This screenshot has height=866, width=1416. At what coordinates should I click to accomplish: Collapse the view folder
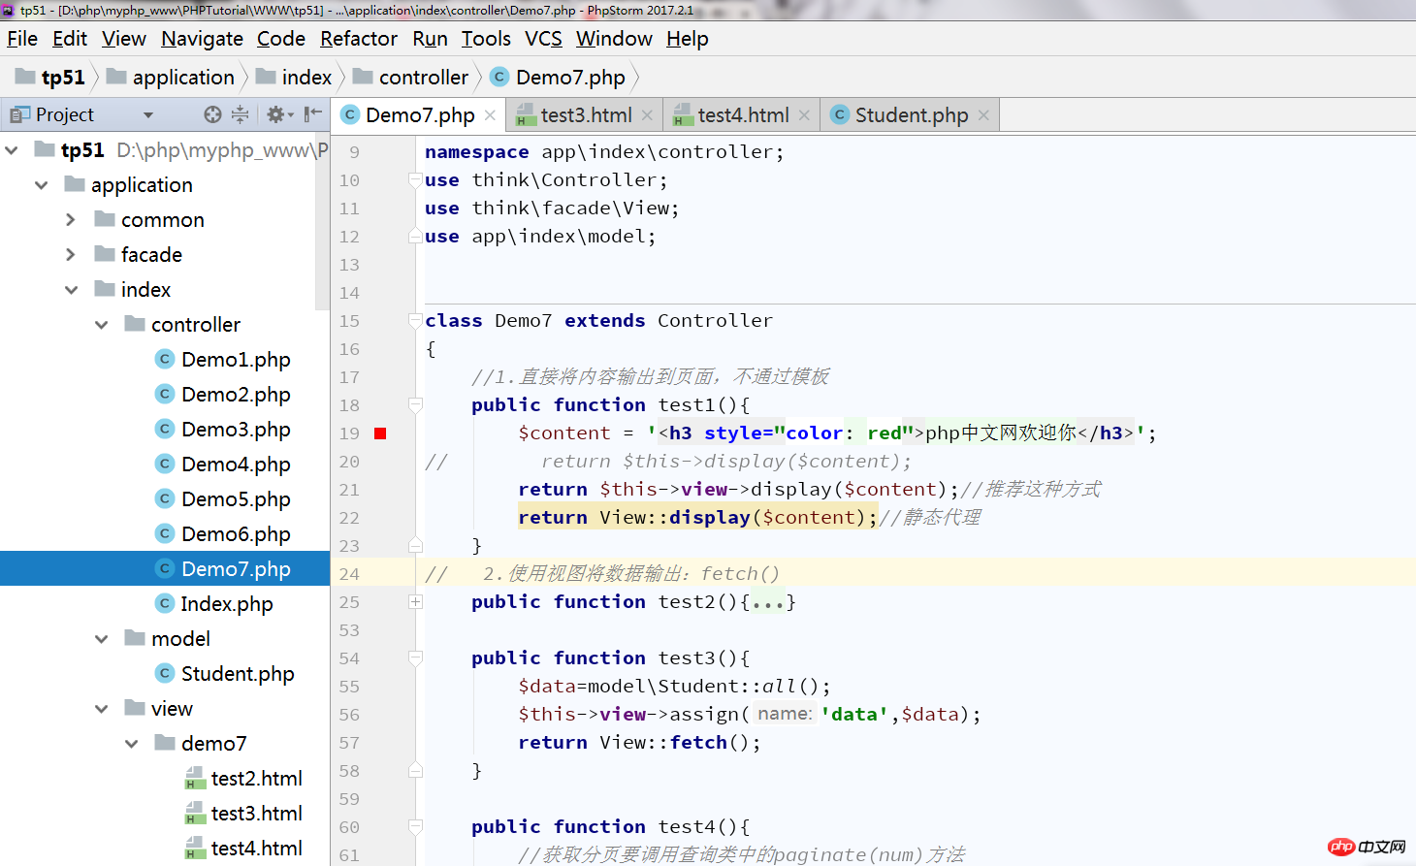(101, 709)
